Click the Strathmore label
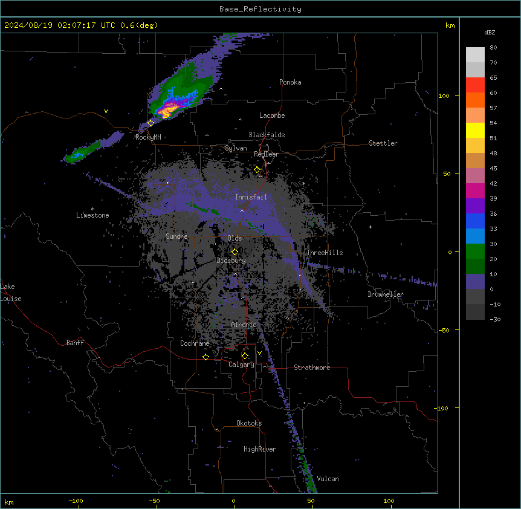This screenshot has height=509, width=521. click(312, 368)
